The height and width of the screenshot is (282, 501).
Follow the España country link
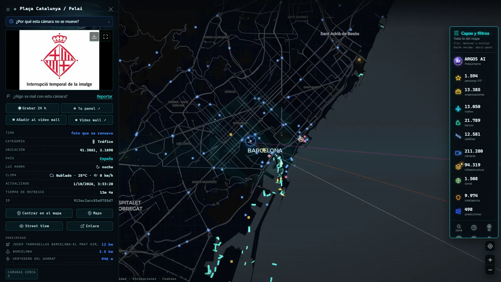tap(106, 159)
